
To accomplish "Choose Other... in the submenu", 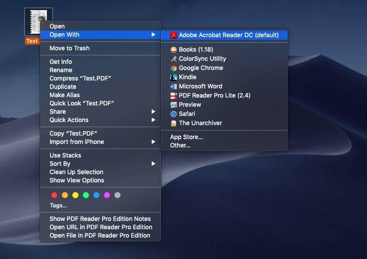I will [224, 146].
